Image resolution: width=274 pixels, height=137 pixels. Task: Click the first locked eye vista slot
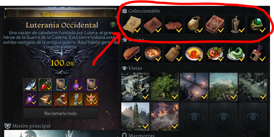pyautogui.click(x=194, y=117)
